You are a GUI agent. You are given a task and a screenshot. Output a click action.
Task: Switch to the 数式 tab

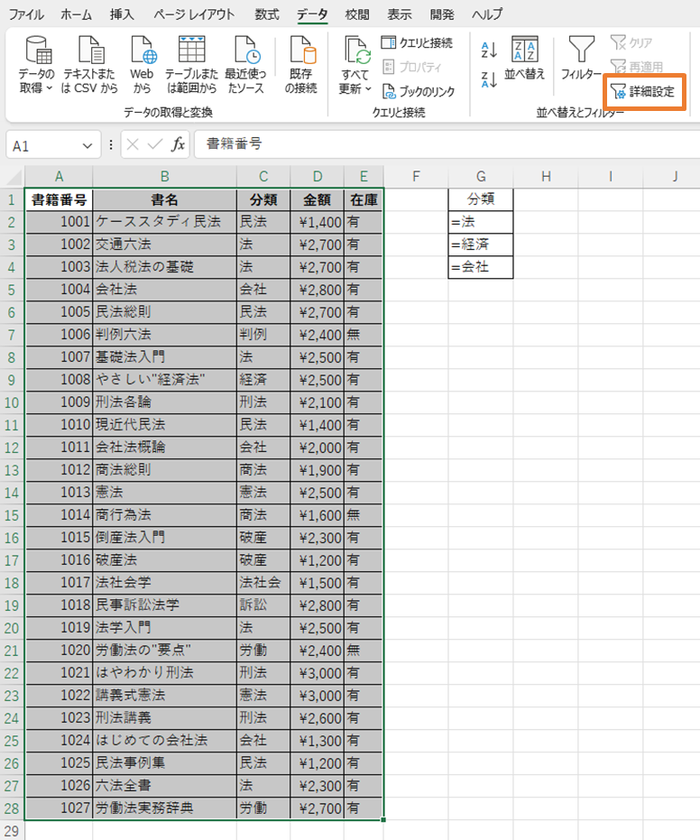(x=267, y=14)
